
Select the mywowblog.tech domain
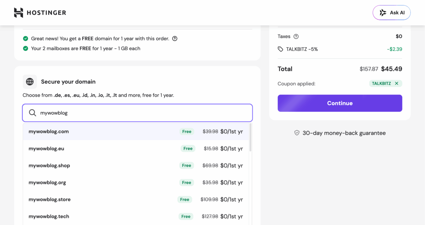tap(136, 217)
